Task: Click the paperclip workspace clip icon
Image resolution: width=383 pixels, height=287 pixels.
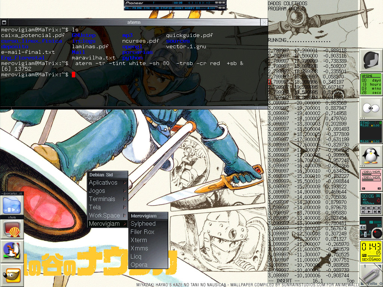Action: click(x=371, y=275)
